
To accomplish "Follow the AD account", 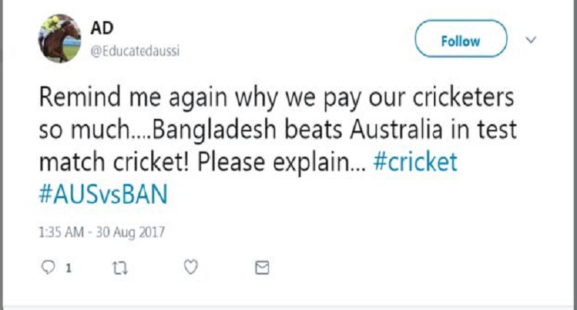I will (x=460, y=39).
